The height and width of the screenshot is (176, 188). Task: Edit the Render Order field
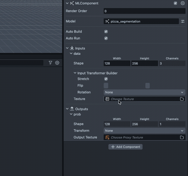144,11
